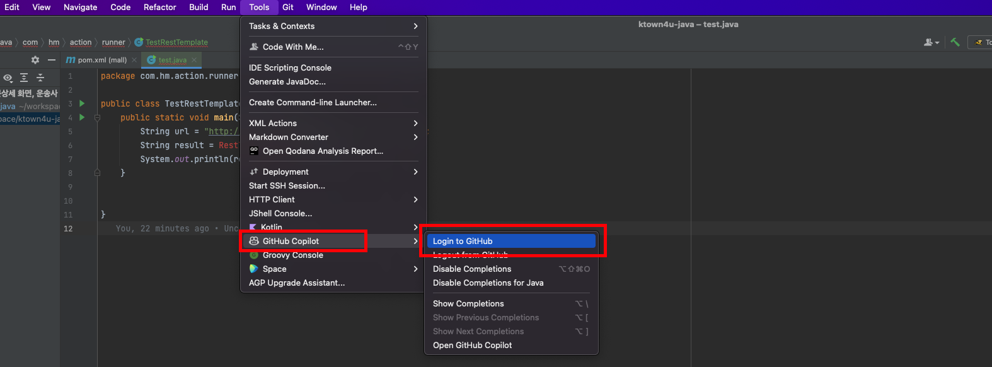The height and width of the screenshot is (367, 992).
Task: Open the Git menu
Action: tap(288, 7)
